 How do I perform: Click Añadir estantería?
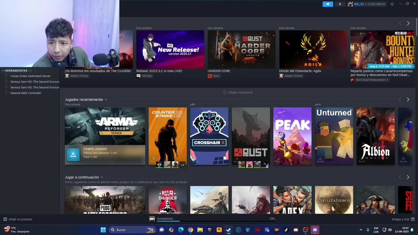coord(240,92)
